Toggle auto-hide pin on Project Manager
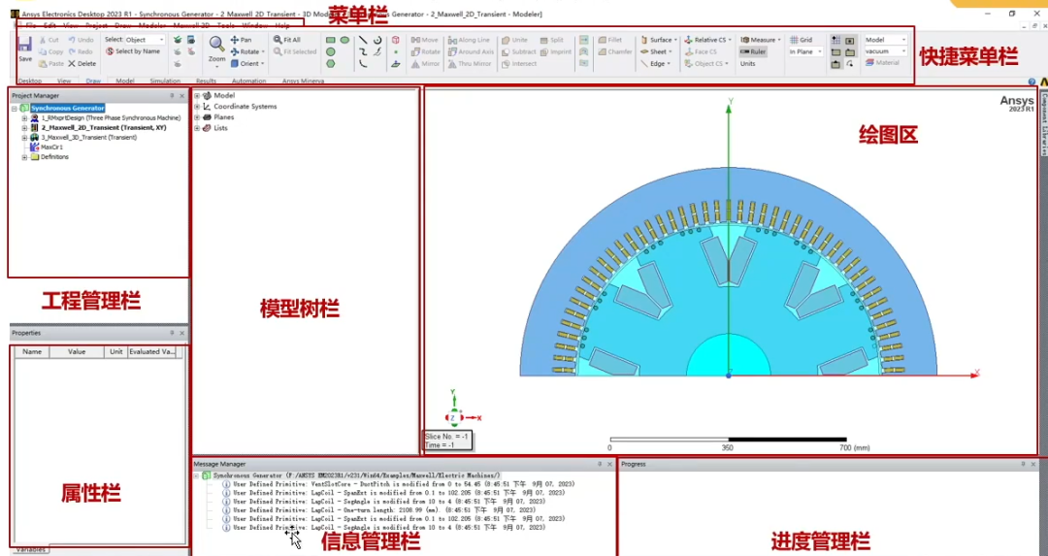The width and height of the screenshot is (1048, 556). coord(172,96)
